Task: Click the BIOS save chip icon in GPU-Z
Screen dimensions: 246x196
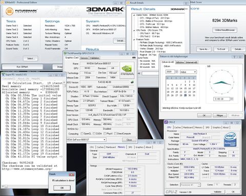Action: pyautogui.click(x=132, y=82)
